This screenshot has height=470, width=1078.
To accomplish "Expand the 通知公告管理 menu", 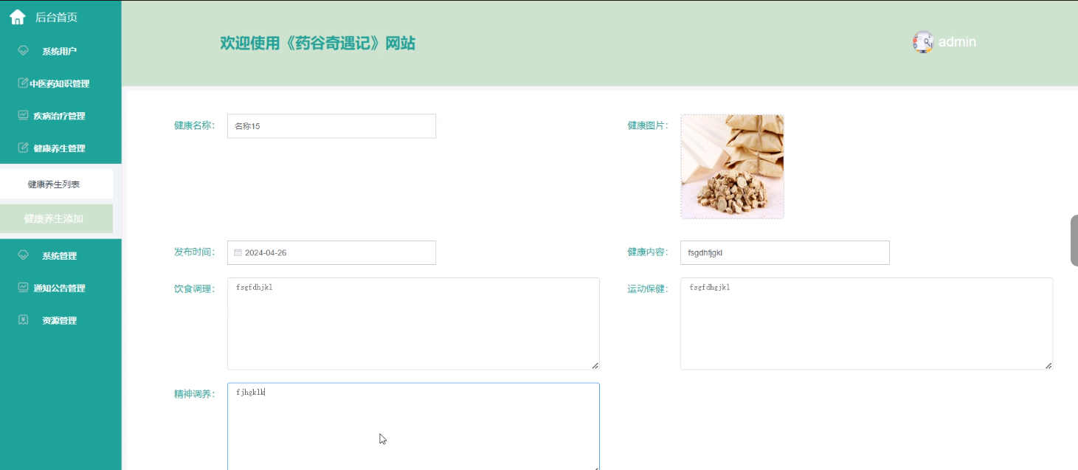I will click(61, 288).
